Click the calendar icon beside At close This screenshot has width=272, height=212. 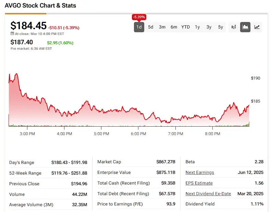click(12, 34)
